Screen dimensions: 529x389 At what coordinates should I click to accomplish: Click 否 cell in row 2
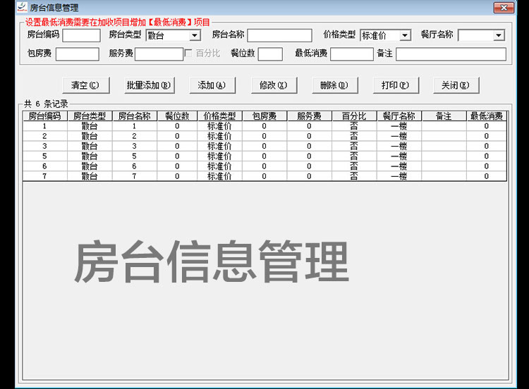coord(354,136)
